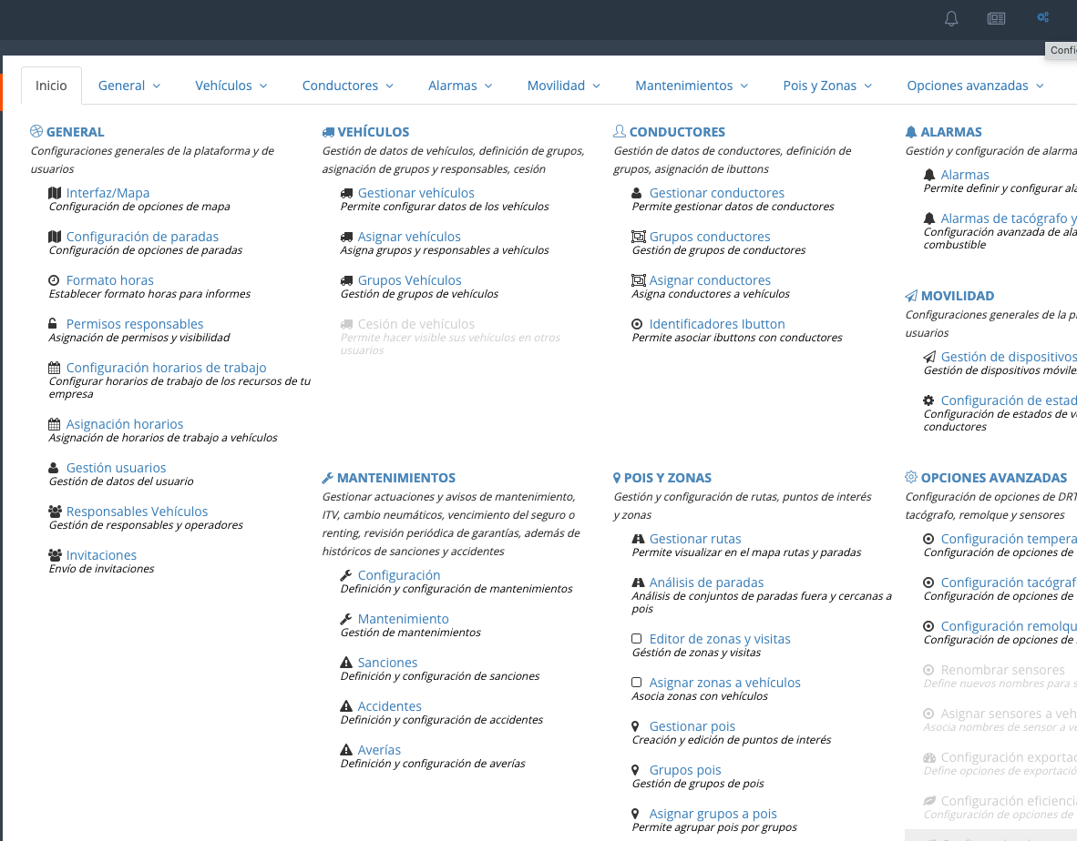Click the notification bell icon

[951, 18]
